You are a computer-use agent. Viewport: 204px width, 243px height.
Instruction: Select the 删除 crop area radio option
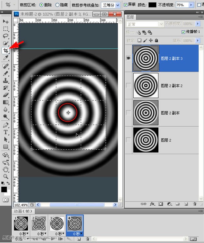(41, 5)
